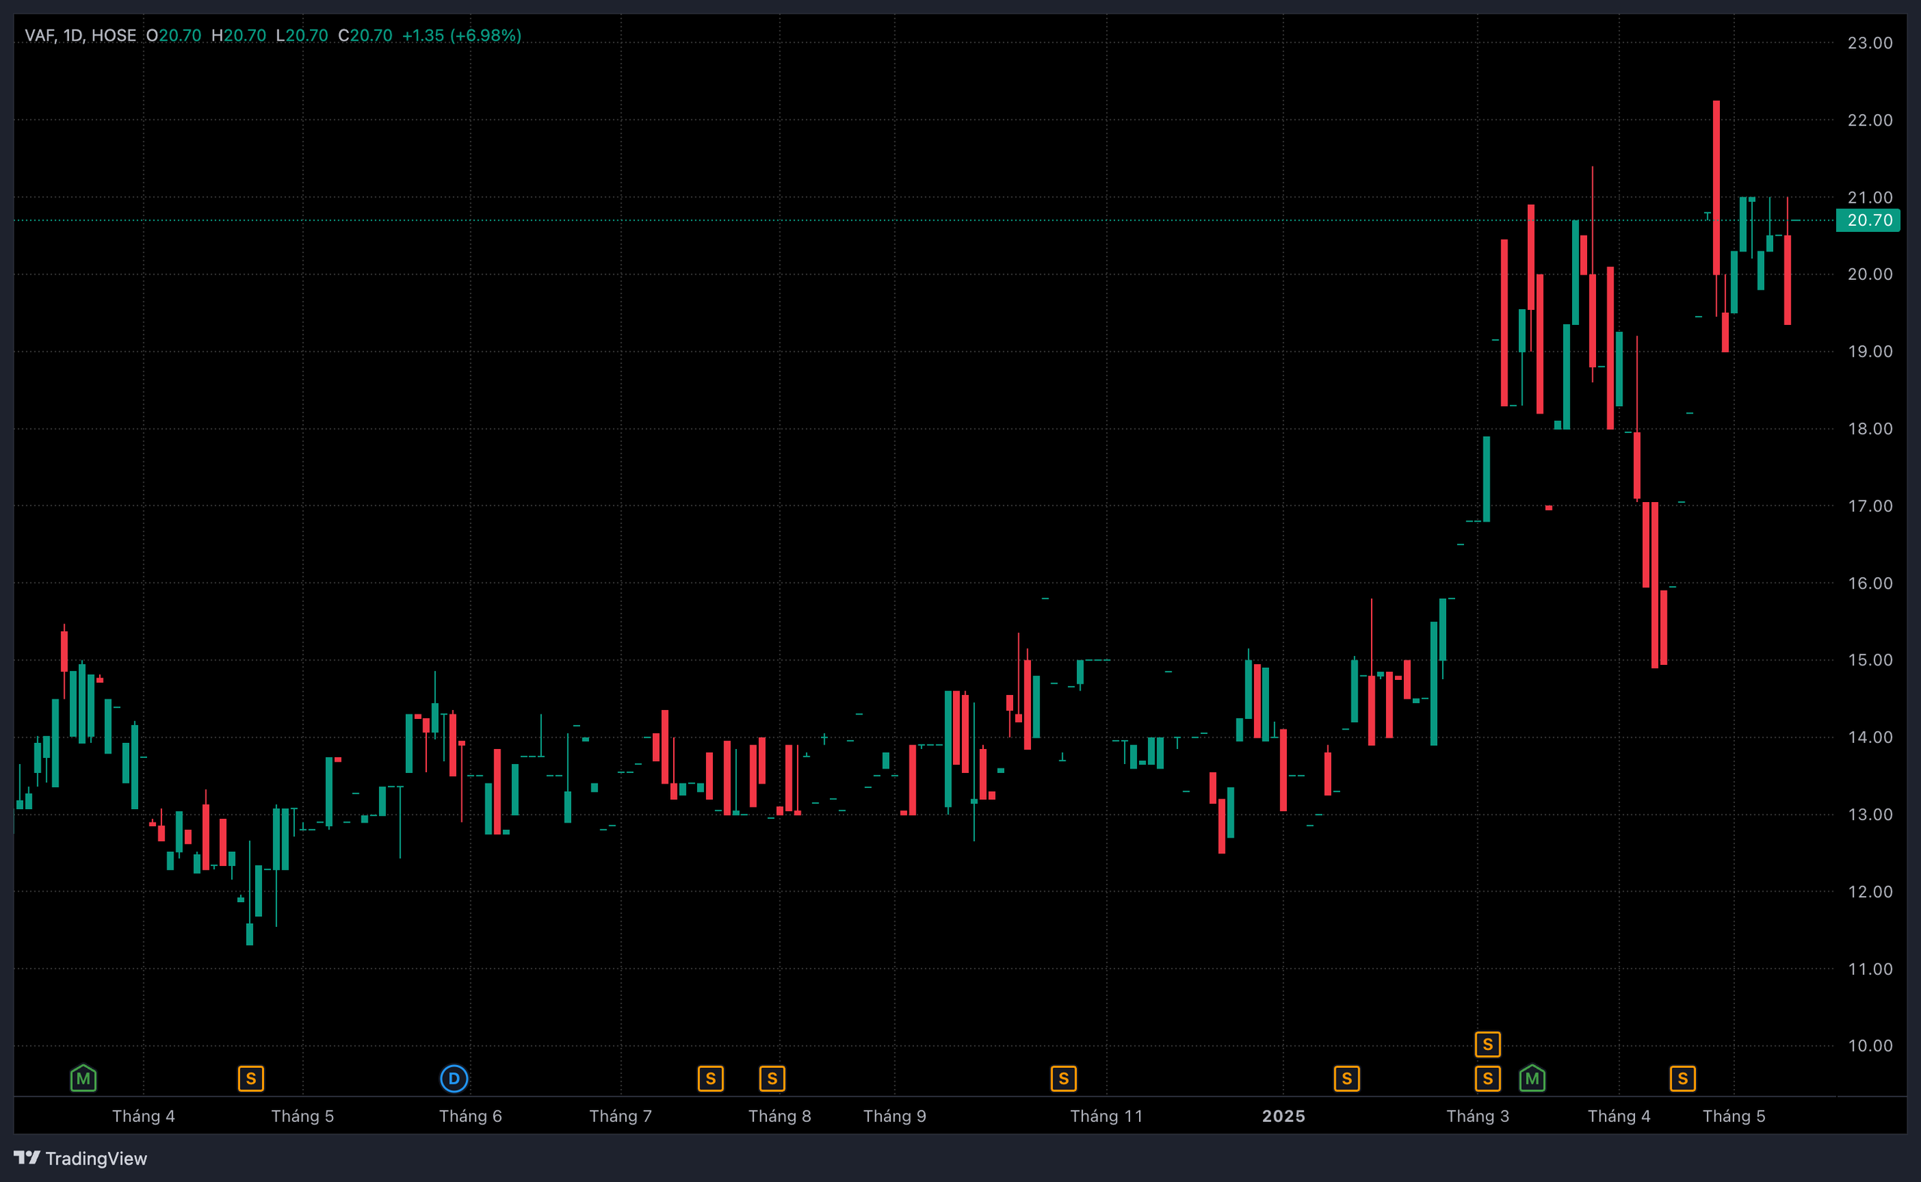Screen dimensions: 1921x1182
Task: Click the VAF, 1D, HOSE symbol title
Action: pyautogui.click(x=80, y=35)
